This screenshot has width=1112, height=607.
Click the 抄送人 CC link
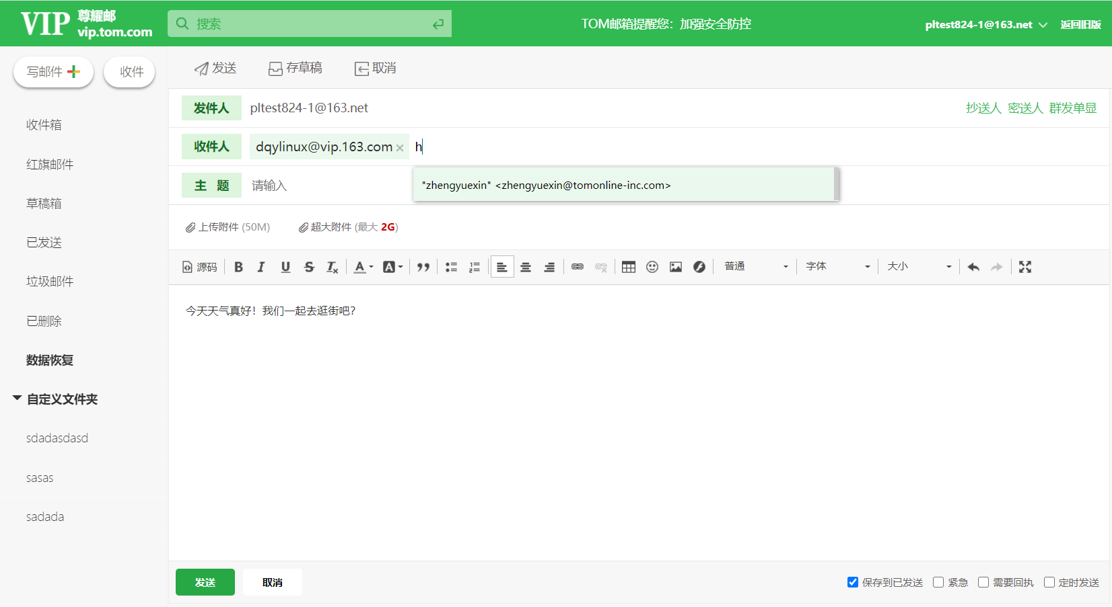tap(983, 108)
